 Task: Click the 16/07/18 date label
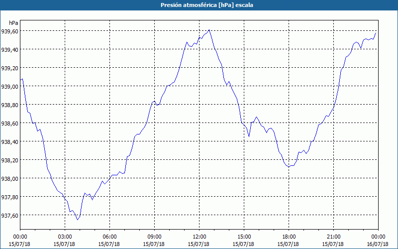pos(378,244)
